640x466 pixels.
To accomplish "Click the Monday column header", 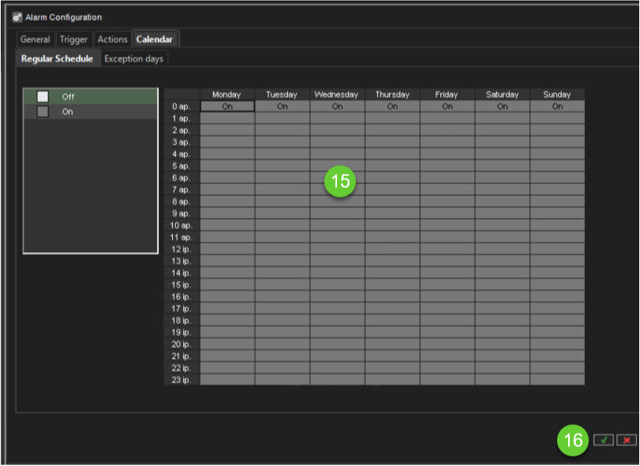I will point(226,95).
